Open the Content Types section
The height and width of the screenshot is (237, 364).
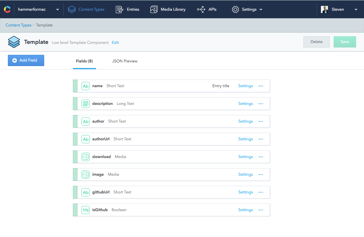(x=86, y=9)
